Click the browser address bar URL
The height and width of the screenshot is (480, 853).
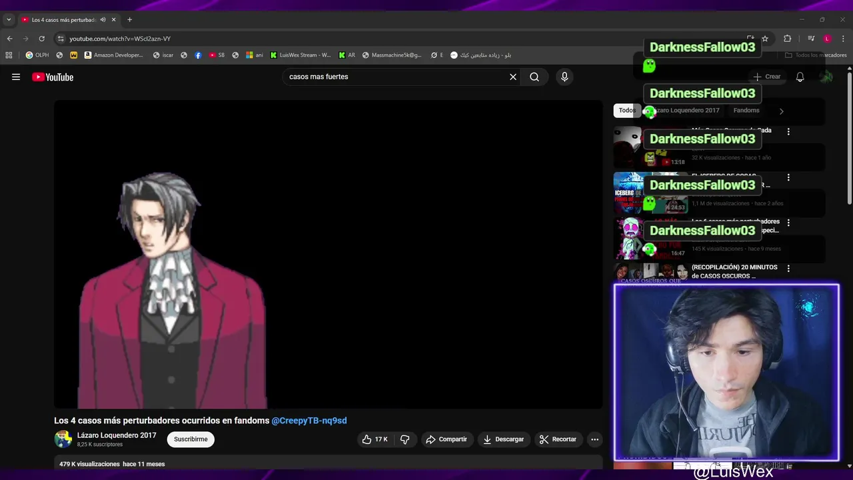coord(120,39)
